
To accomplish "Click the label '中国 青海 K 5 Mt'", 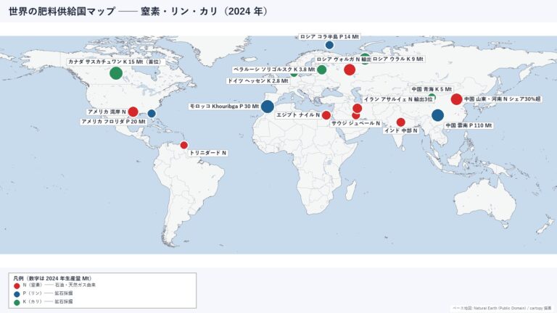I will click(x=432, y=89).
